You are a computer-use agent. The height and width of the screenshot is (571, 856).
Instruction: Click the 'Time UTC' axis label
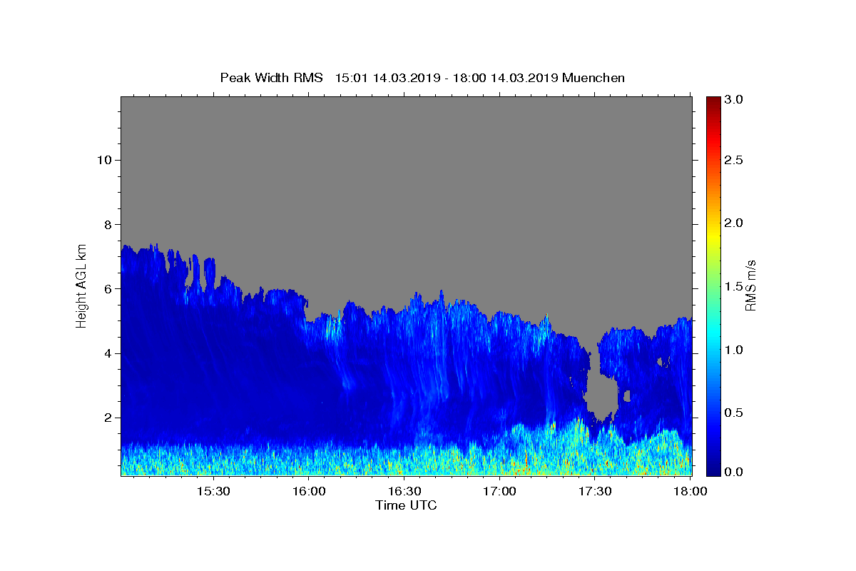coord(406,505)
